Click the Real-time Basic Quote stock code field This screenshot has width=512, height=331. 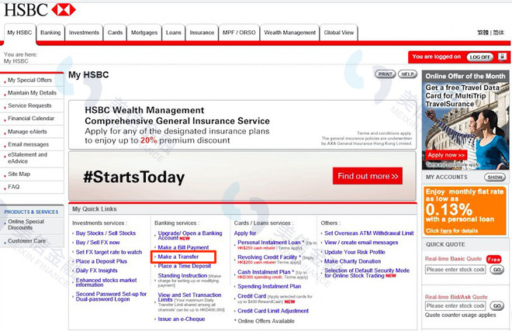pyautogui.click(x=455, y=270)
